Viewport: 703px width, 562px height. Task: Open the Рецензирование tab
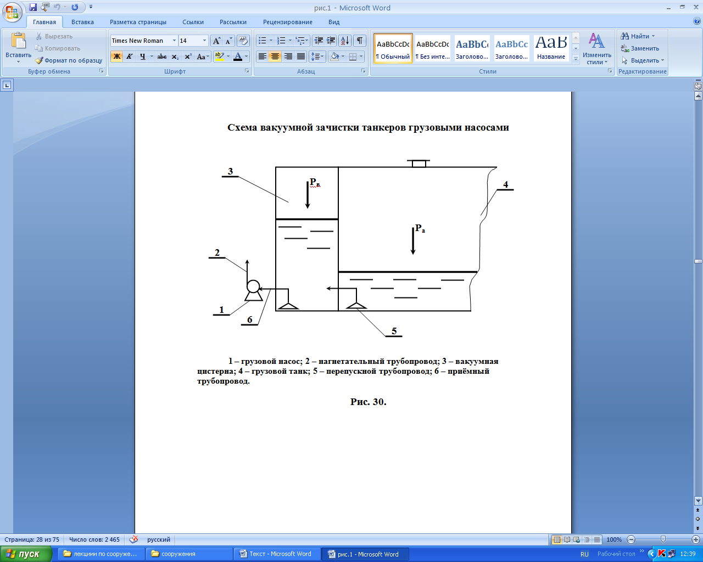288,22
